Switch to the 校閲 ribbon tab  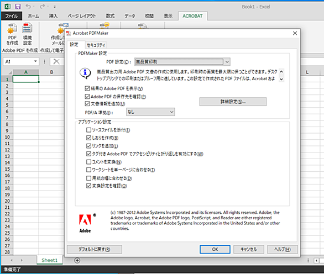coord(149,16)
